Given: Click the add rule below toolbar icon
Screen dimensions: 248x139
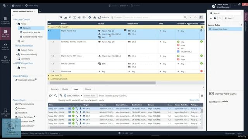Looking at the screenshot, I should [x=65, y=17].
